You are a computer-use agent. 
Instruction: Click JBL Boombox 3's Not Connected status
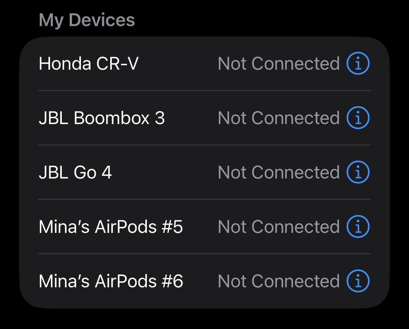[279, 118]
